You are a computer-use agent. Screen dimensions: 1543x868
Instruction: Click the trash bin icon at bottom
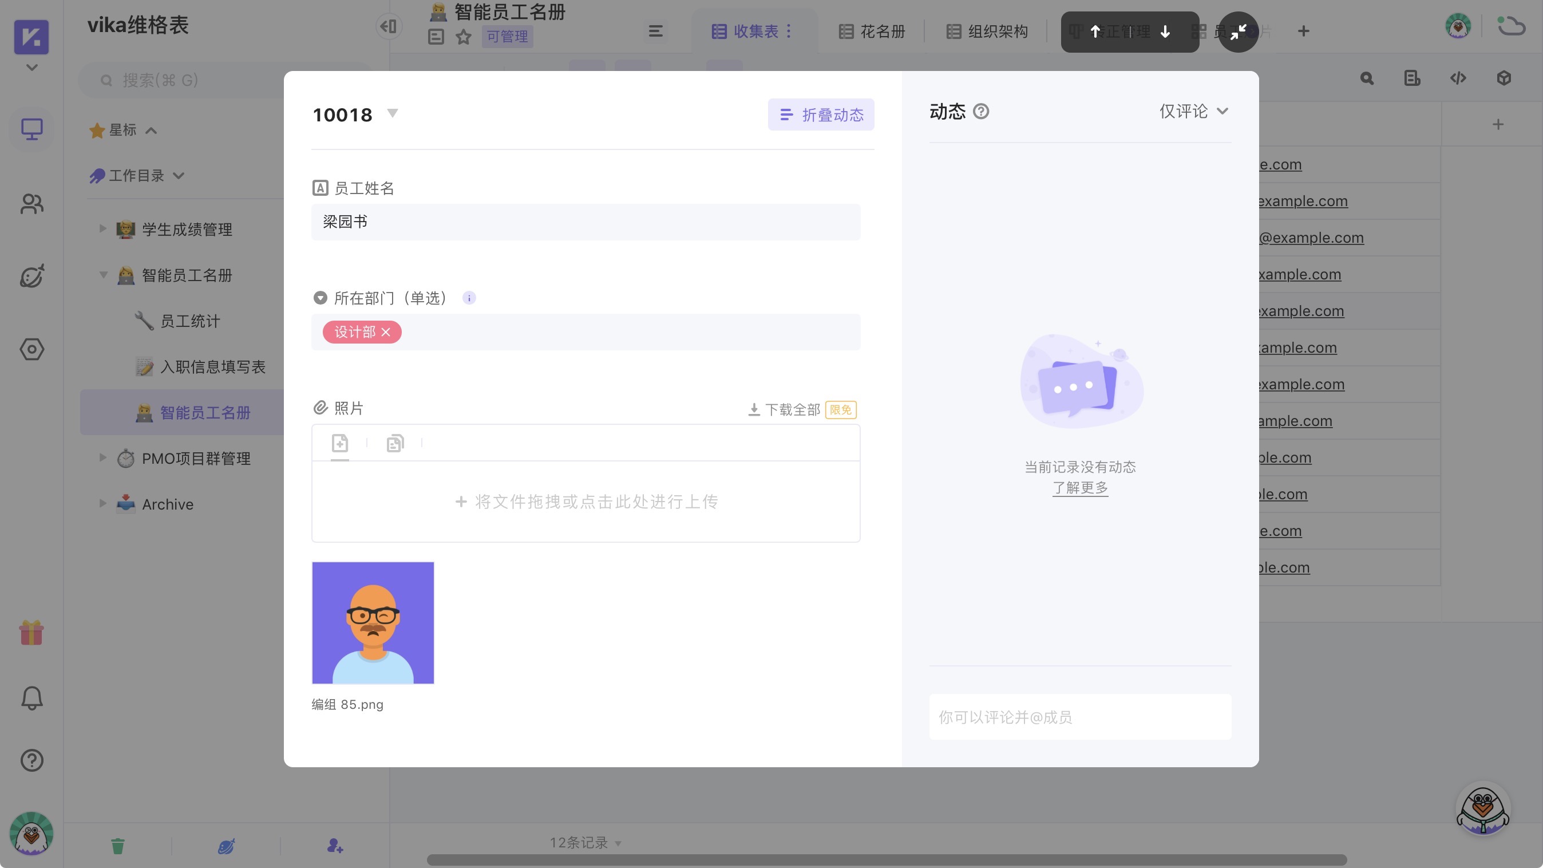pyautogui.click(x=117, y=846)
